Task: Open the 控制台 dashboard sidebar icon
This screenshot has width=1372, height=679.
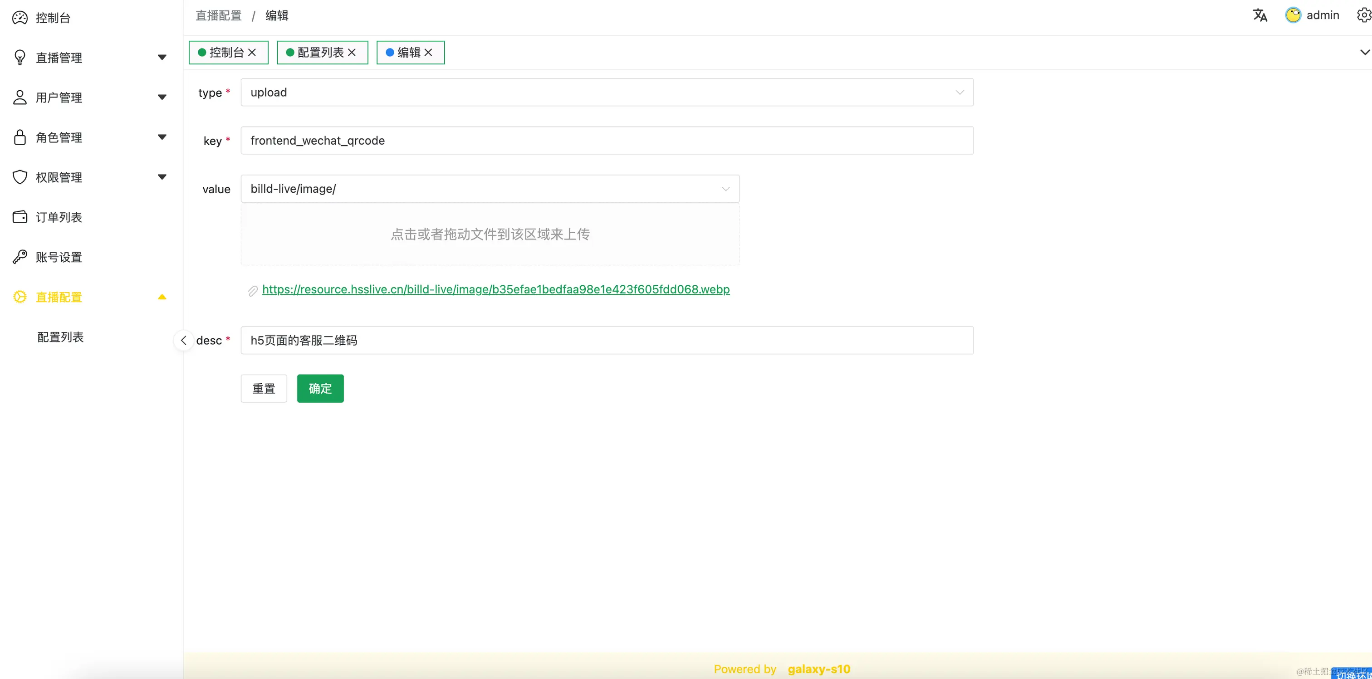Action: pyautogui.click(x=20, y=18)
